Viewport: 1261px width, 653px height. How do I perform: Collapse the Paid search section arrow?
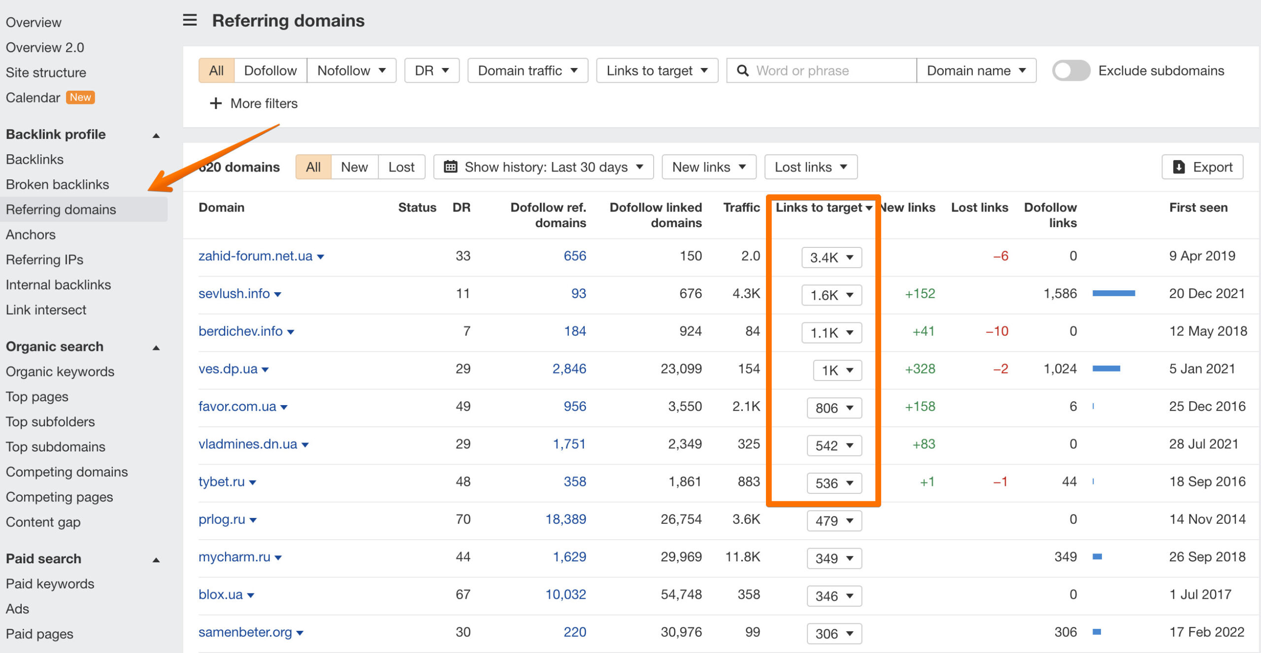tap(156, 560)
